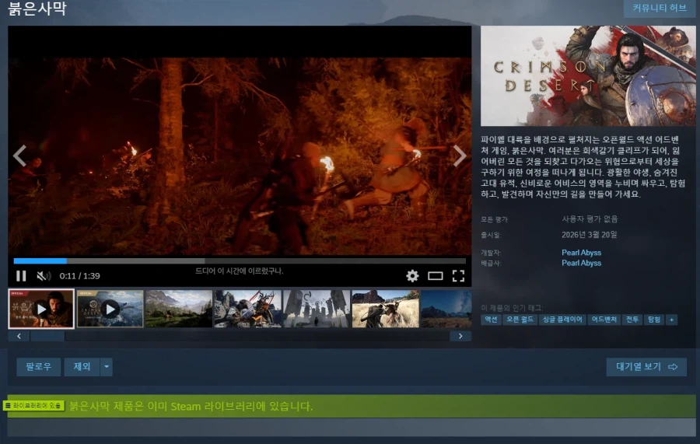
Task: Pause the trailer video
Action: click(21, 276)
